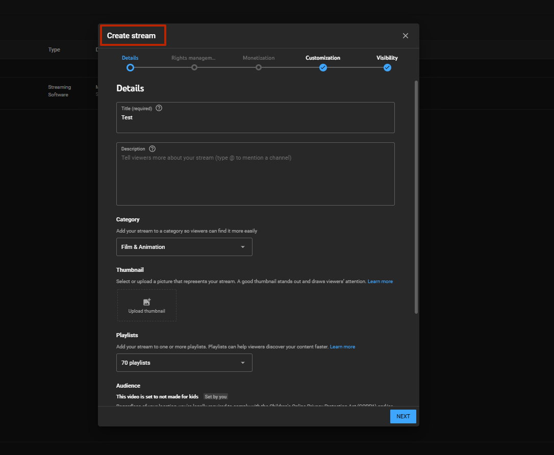
Task: Click the Details step circle
Action: click(x=131, y=67)
